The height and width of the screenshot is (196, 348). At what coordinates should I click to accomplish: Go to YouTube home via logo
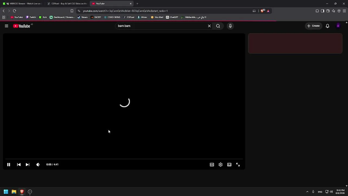coord(22,26)
